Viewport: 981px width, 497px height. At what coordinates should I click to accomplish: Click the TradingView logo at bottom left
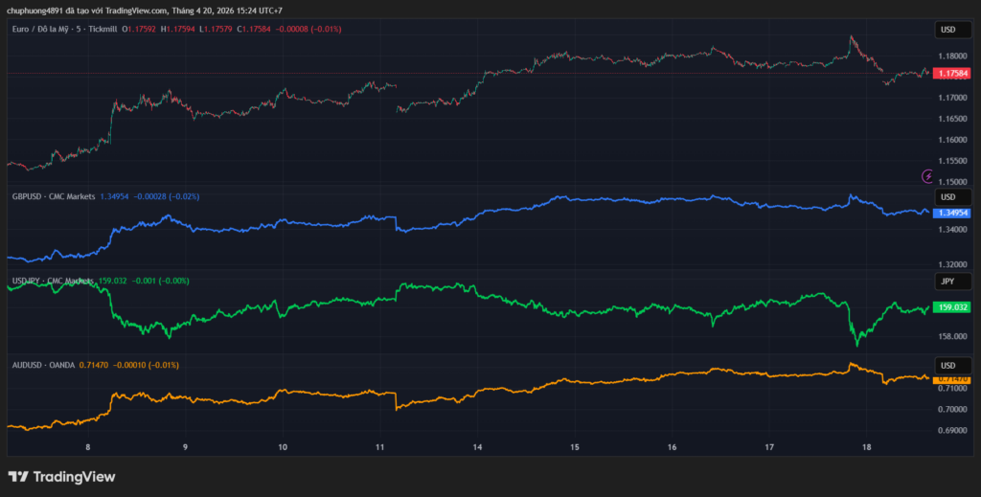pos(61,476)
